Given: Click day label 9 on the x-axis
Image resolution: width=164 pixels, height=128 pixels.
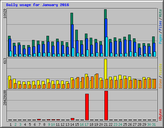Looking at the screenshot, I should (49, 124).
